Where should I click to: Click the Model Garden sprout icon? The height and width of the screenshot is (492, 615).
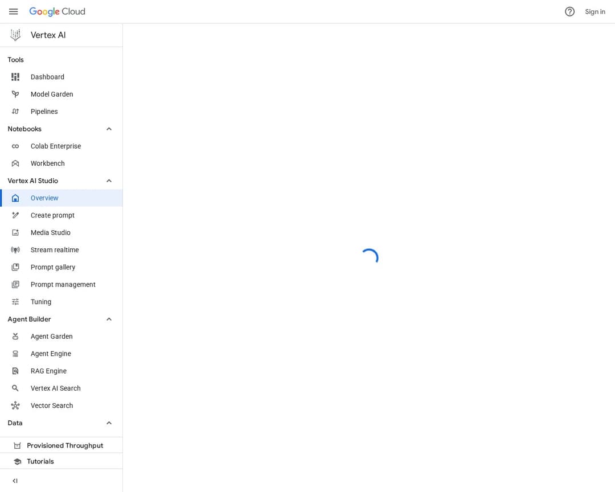tap(15, 94)
